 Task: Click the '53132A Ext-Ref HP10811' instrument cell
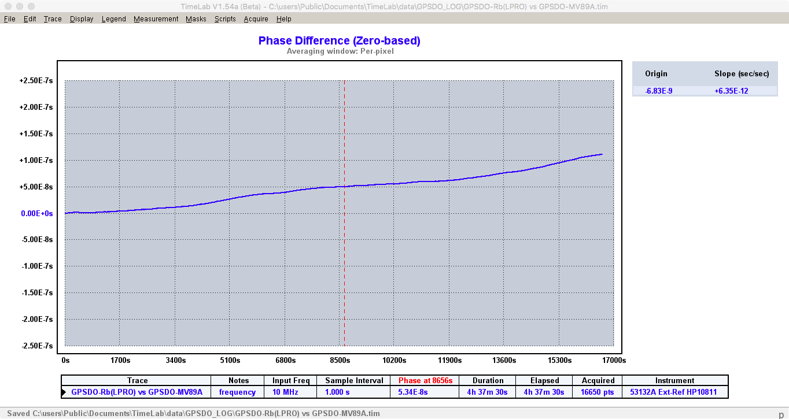pos(674,392)
